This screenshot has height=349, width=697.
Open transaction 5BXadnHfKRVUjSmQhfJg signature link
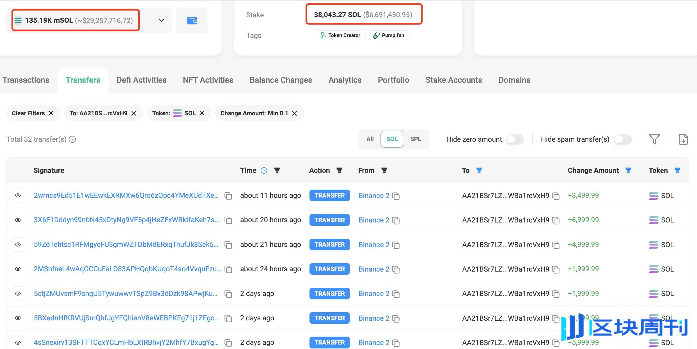click(127, 318)
